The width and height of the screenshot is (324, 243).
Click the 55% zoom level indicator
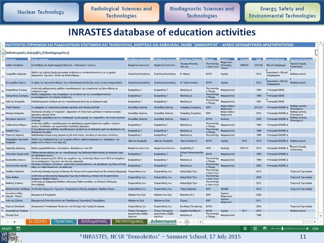(315, 229)
